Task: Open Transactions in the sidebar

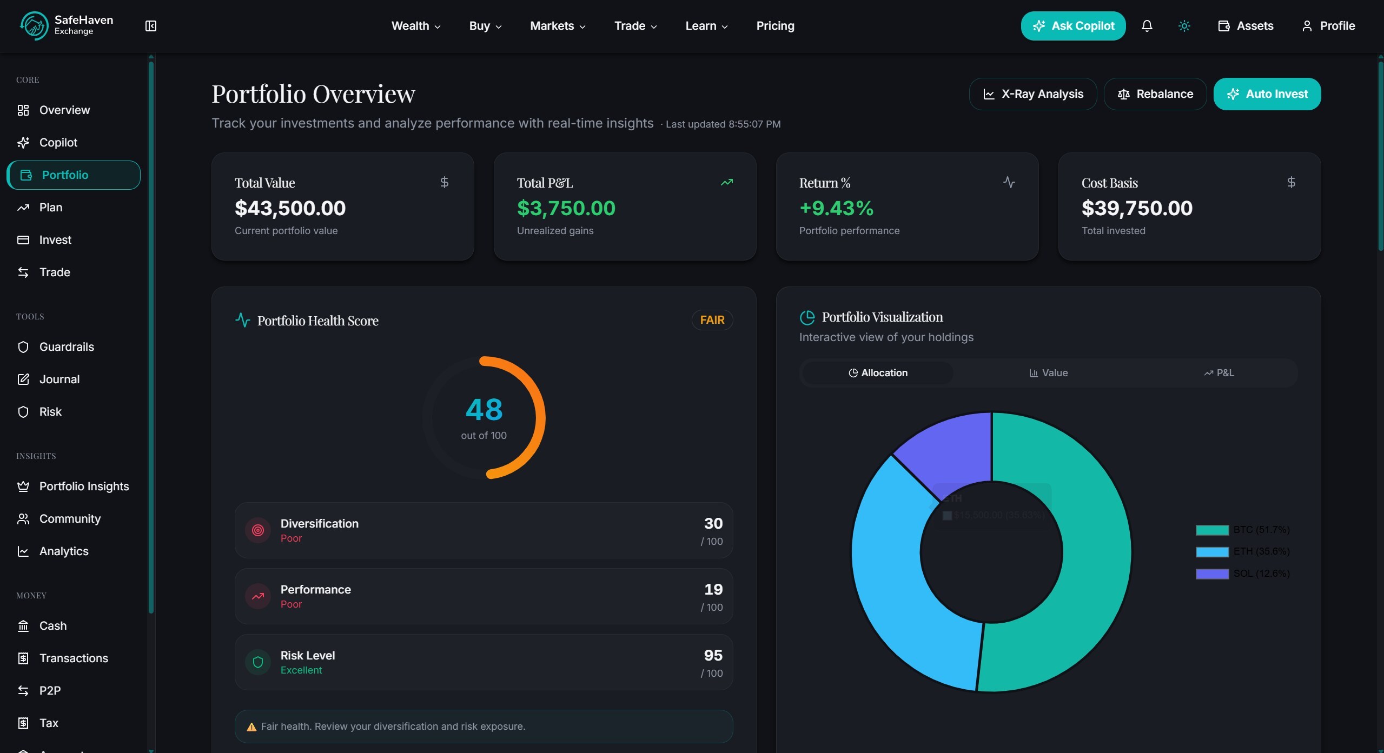Action: 74,658
